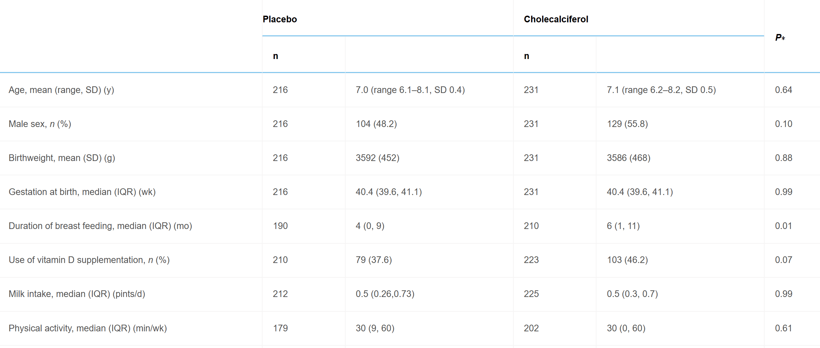Select placebo value 104 (48.2)
Image resolution: width=820 pixels, height=348 pixels.
point(376,124)
